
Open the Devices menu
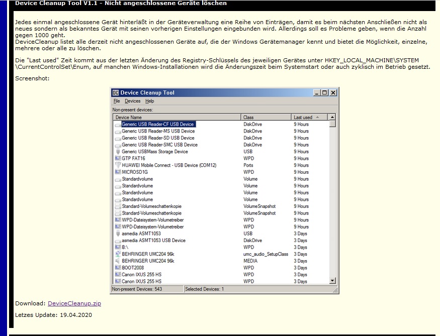[132, 101]
